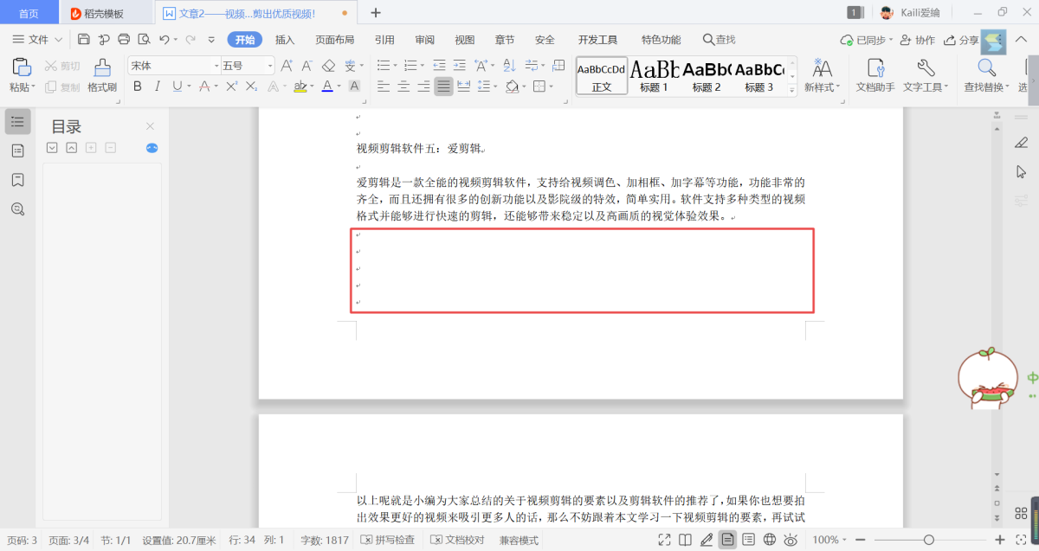The width and height of the screenshot is (1039, 551).
Task: Toggle justified paragraph alignment
Action: click(x=443, y=86)
